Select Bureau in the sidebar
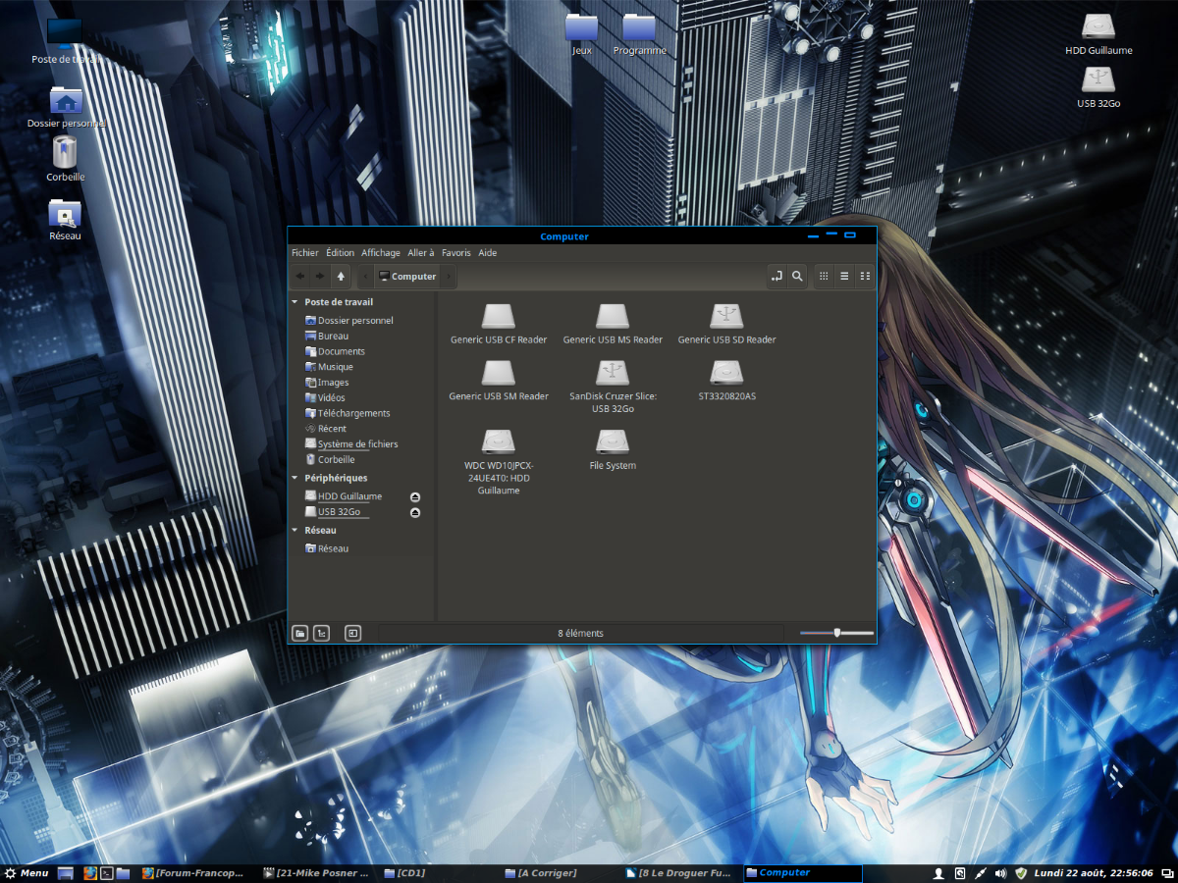Image resolution: width=1178 pixels, height=883 pixels. pyautogui.click(x=327, y=336)
